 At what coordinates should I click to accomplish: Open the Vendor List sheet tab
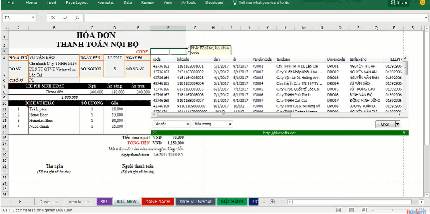(80, 202)
